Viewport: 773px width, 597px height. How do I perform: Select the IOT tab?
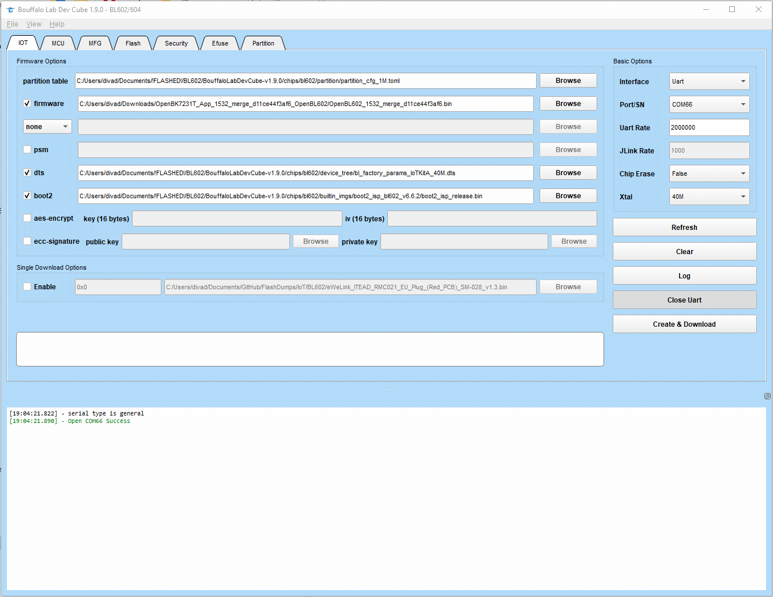23,43
